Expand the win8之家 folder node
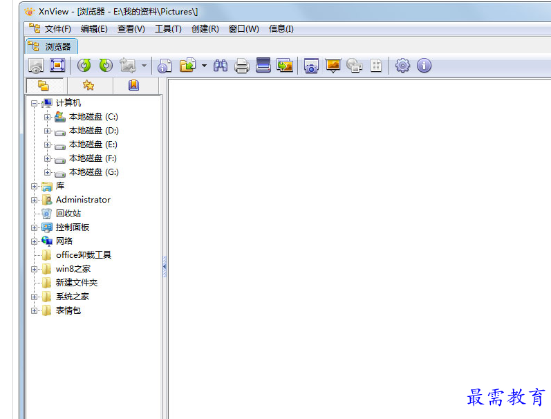Screen dimensions: 551x419 [x=34, y=269]
